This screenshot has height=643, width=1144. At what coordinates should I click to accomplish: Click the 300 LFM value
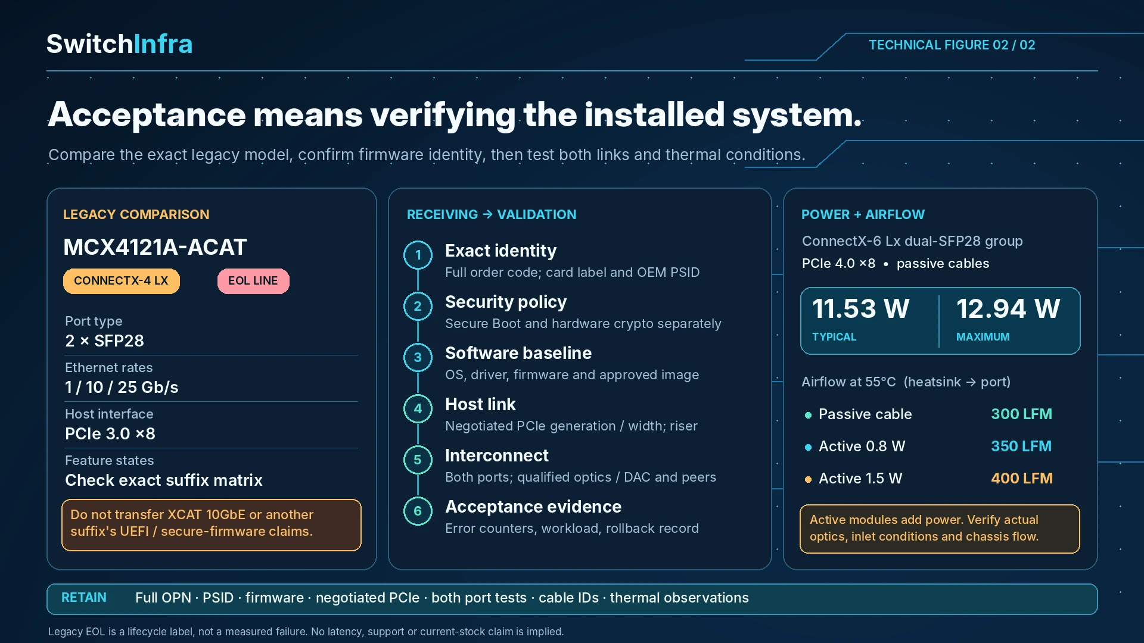[x=1021, y=414]
